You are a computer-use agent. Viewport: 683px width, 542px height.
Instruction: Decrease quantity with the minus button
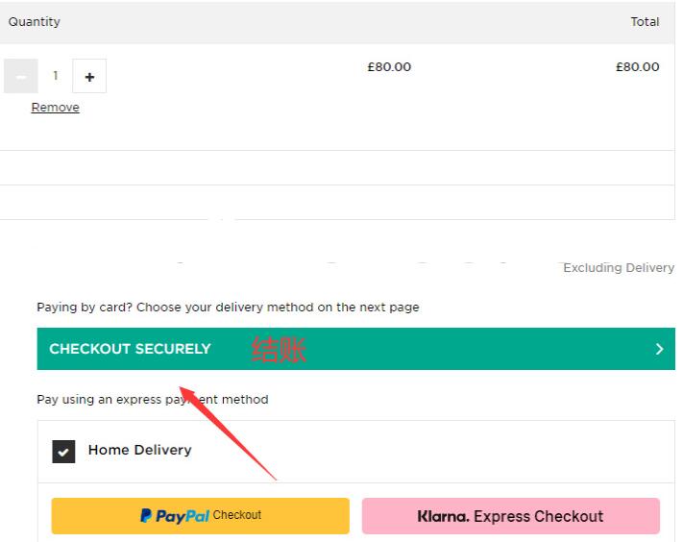21,76
